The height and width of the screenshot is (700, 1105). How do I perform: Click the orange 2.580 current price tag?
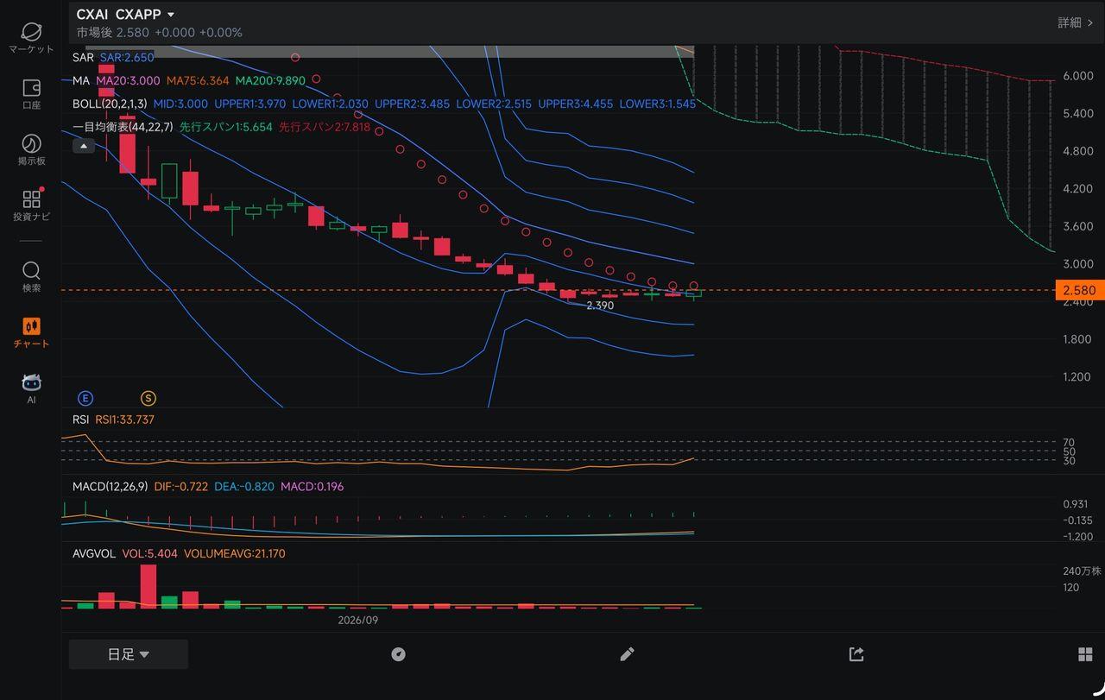click(x=1079, y=290)
